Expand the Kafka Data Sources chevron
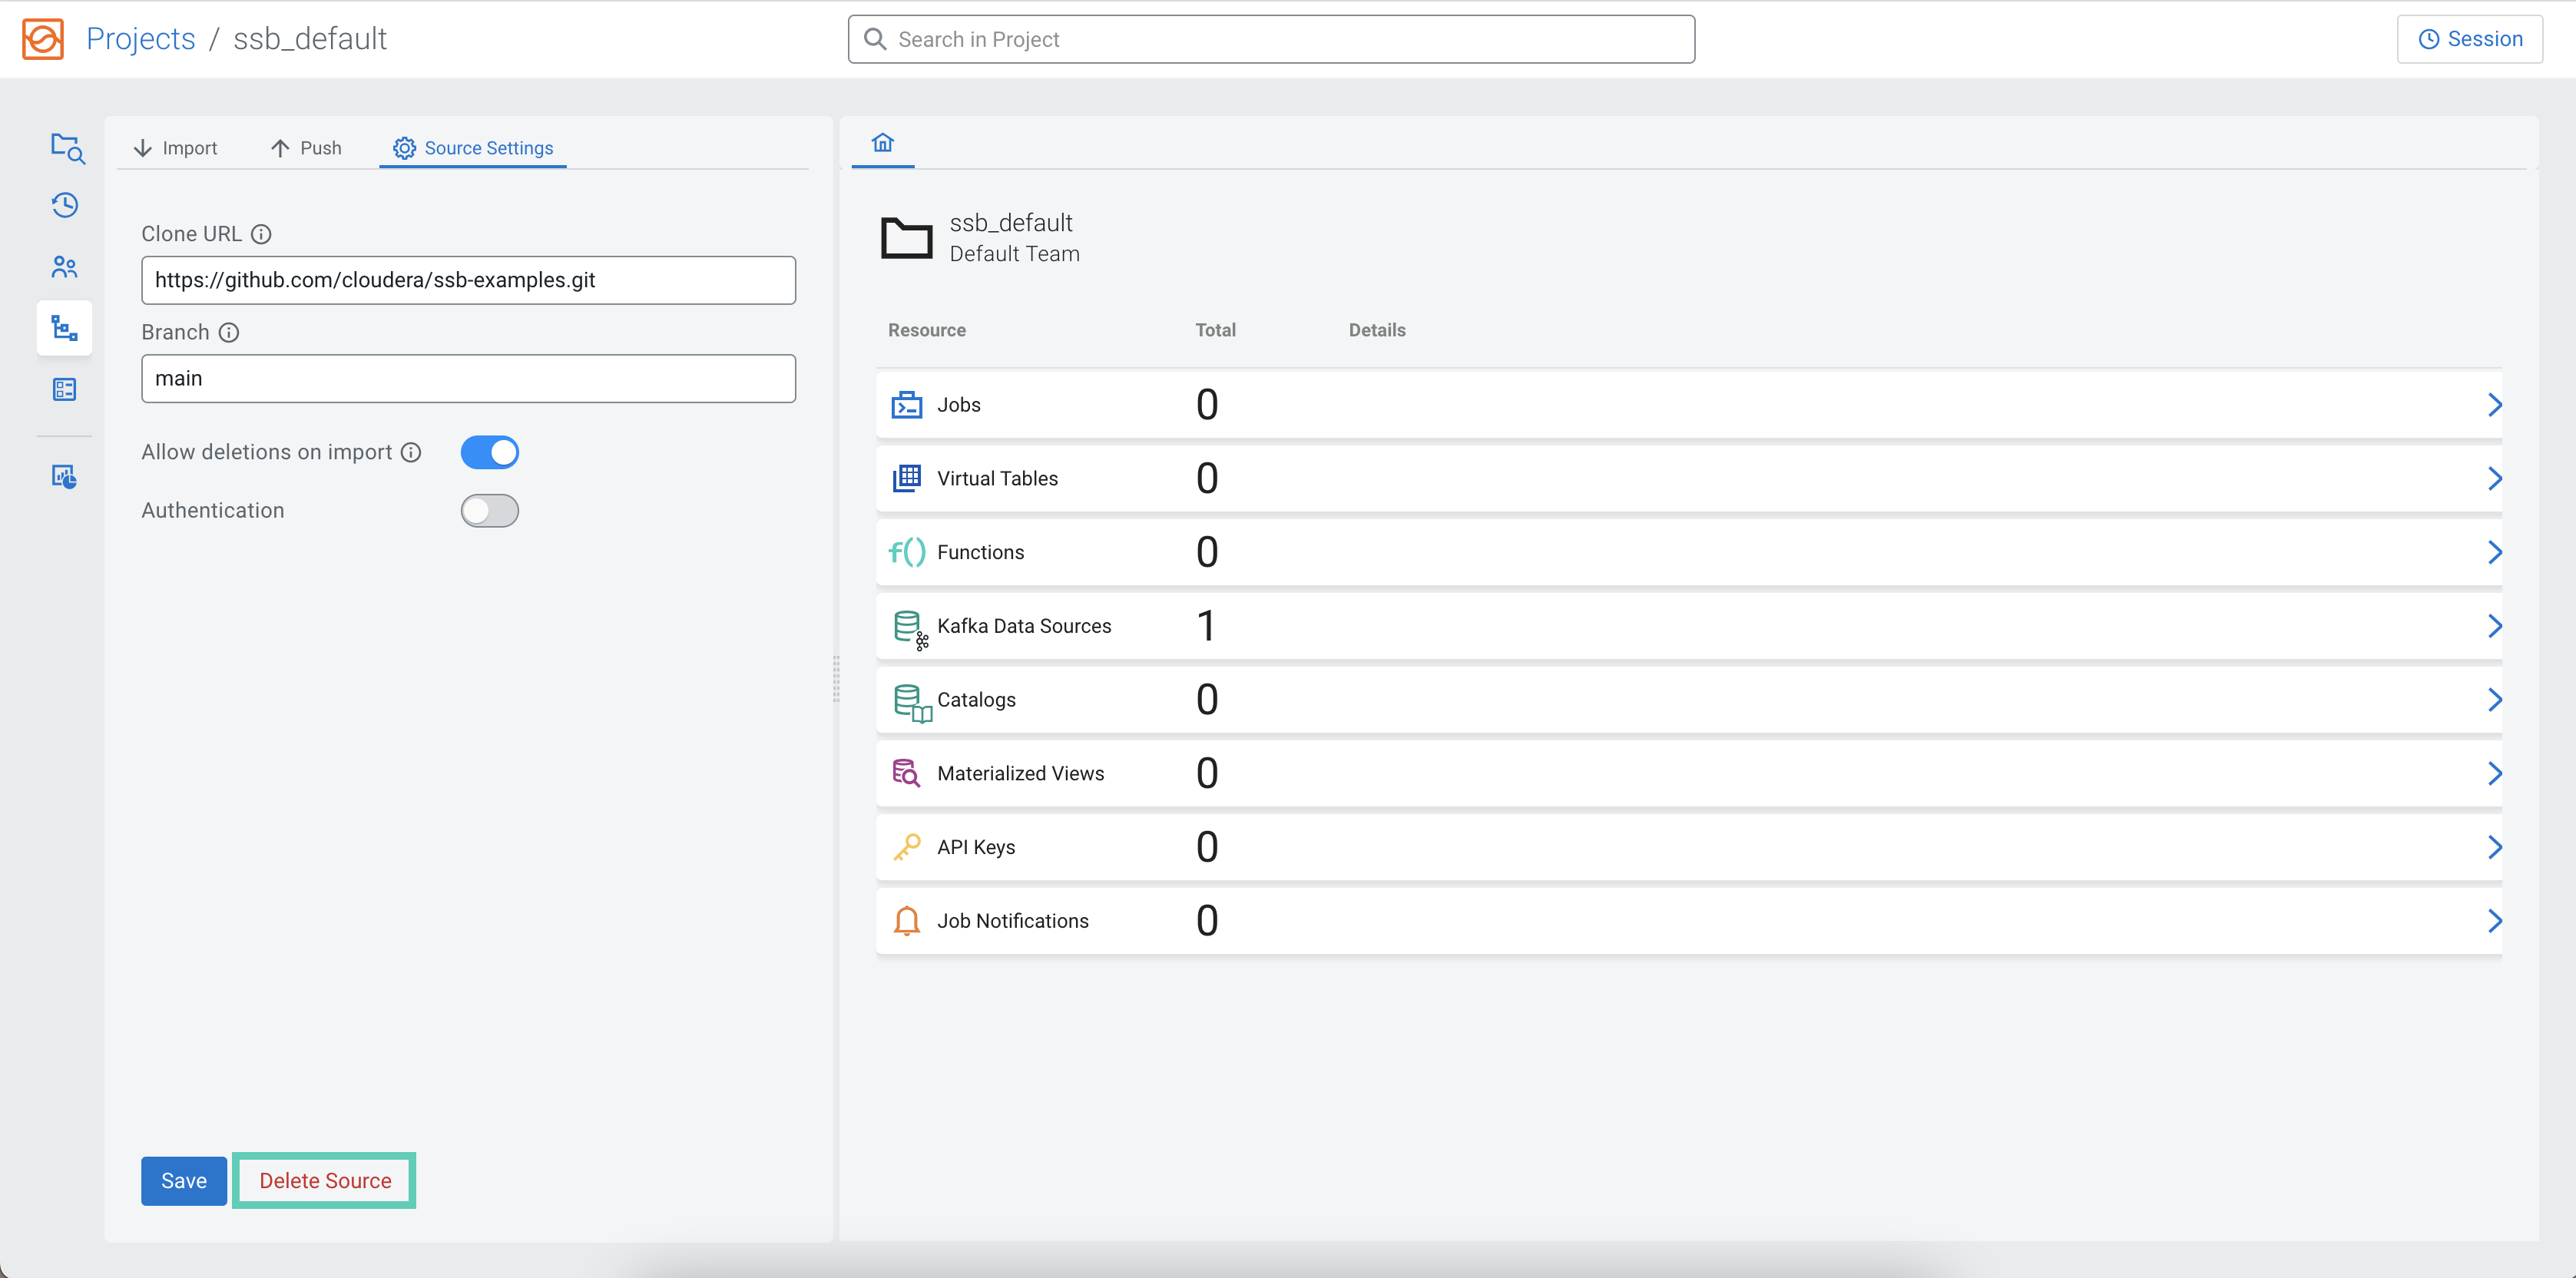Image resolution: width=2576 pixels, height=1278 pixels. (2494, 626)
